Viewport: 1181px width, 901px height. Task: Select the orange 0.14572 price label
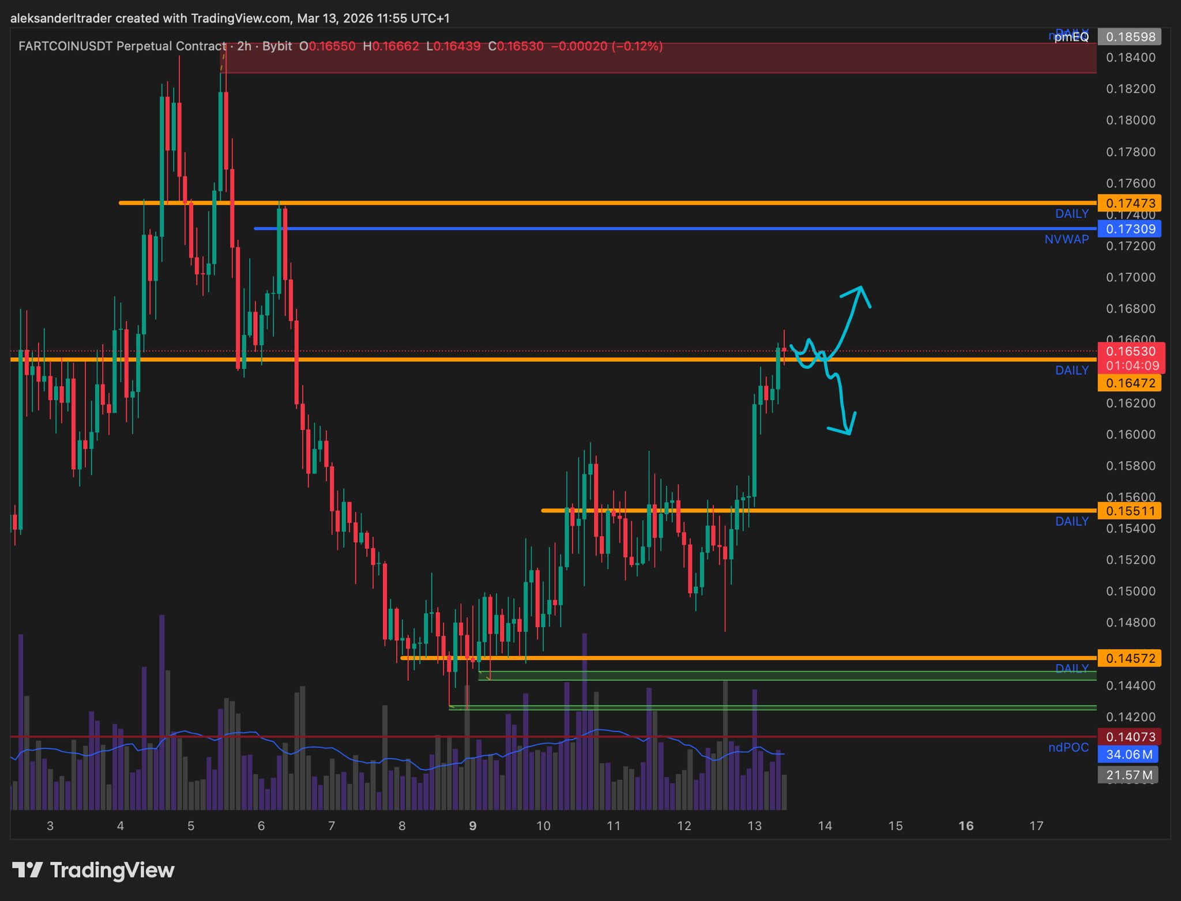1130,658
